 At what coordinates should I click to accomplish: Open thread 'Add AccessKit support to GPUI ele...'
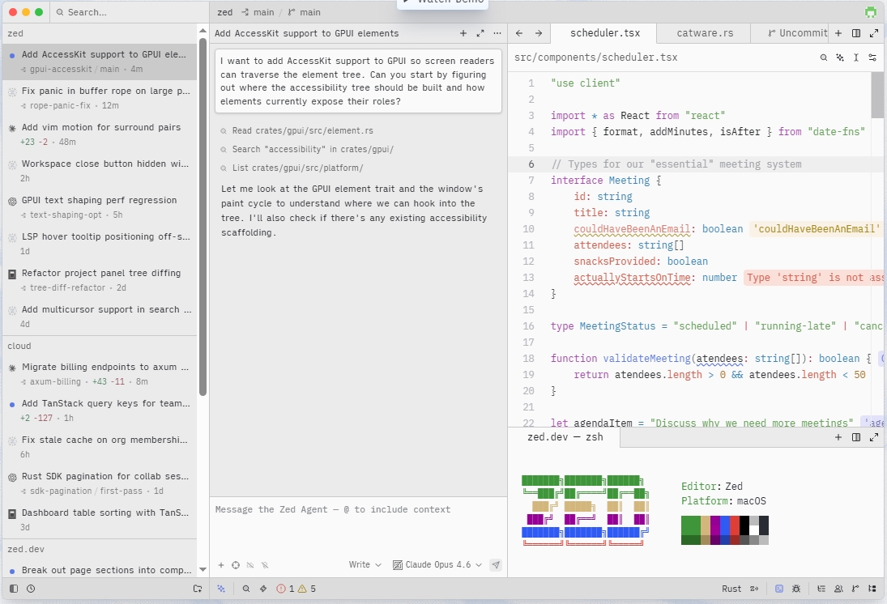click(100, 61)
